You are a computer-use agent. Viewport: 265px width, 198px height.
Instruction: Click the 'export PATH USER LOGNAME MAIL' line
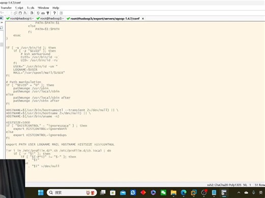point(60,144)
